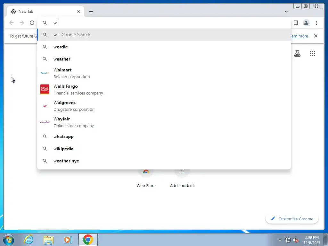Image resolution: width=328 pixels, height=246 pixels.
Task: Close the New Tab tab
Action: 79,12
